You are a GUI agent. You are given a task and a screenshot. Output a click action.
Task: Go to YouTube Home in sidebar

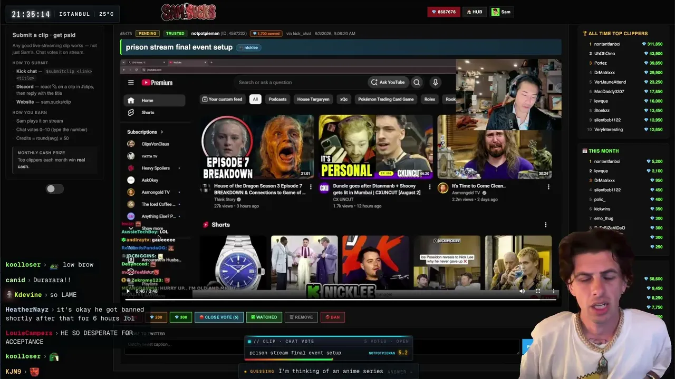[x=155, y=101]
